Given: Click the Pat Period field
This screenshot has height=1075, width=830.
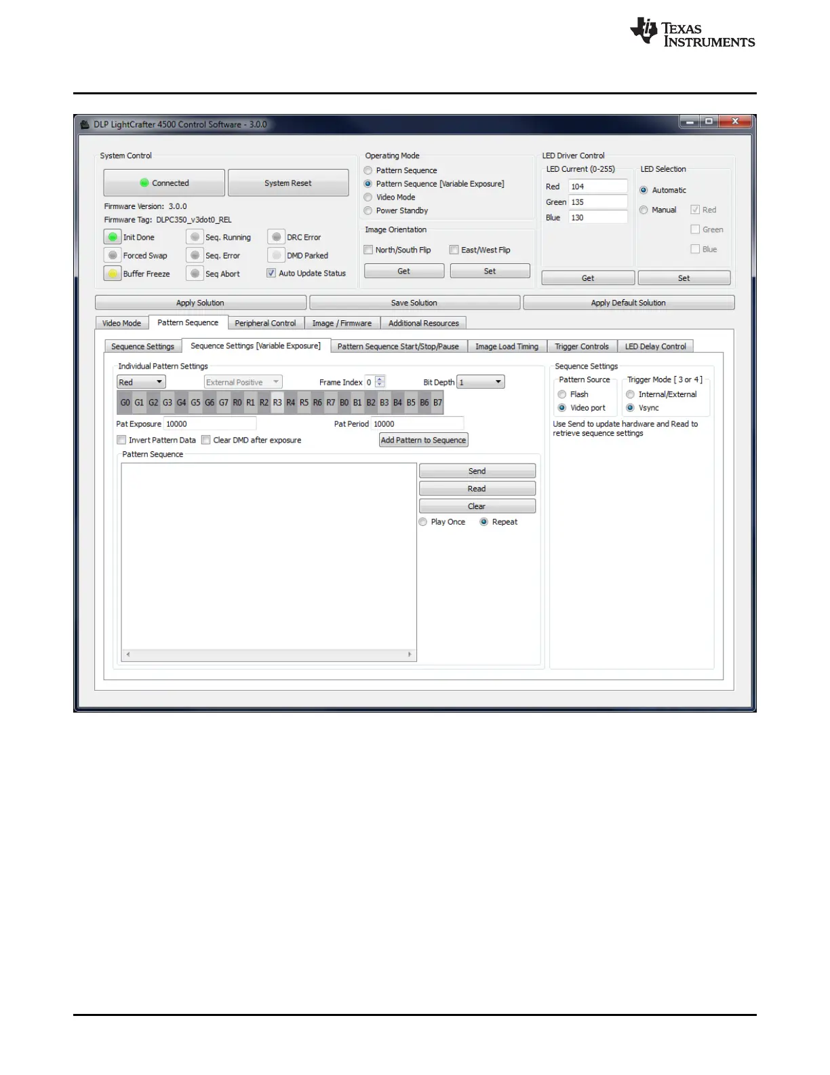Looking at the screenshot, I should point(418,423).
